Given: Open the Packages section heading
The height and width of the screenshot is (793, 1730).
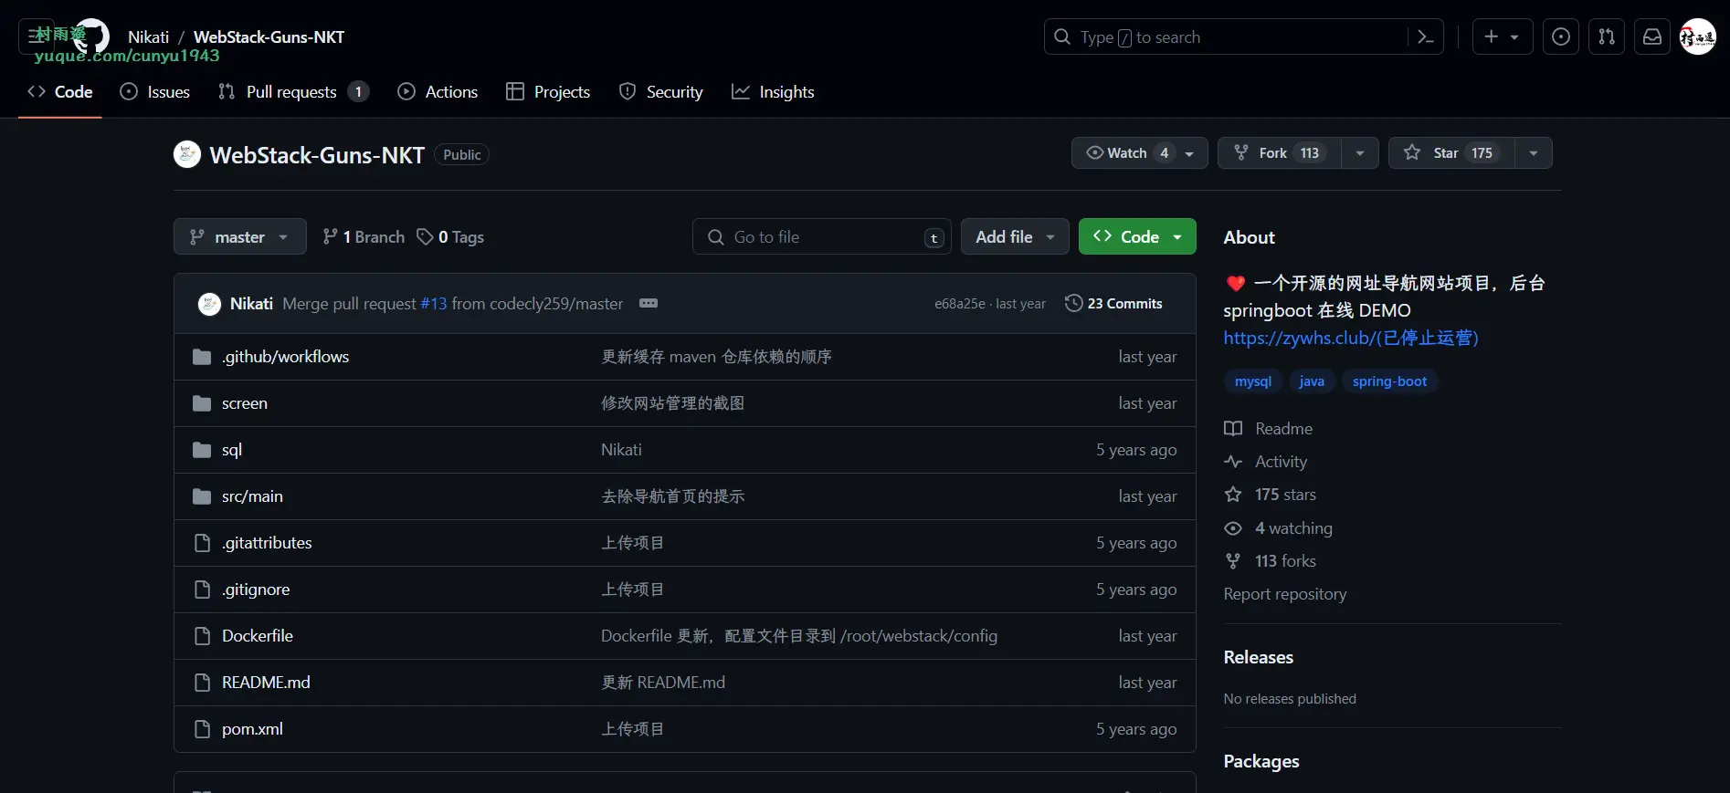Looking at the screenshot, I should 1261,761.
